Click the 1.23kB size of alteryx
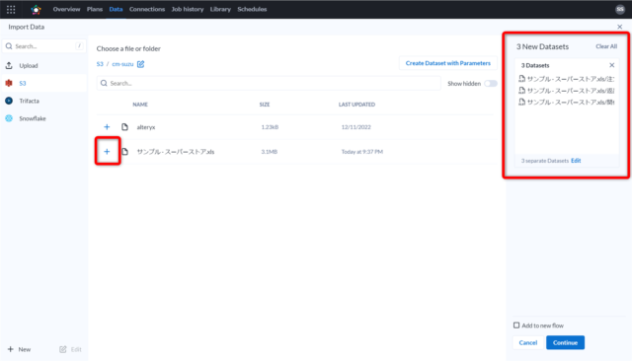Viewport: 632px width, 361px height. (x=270, y=127)
